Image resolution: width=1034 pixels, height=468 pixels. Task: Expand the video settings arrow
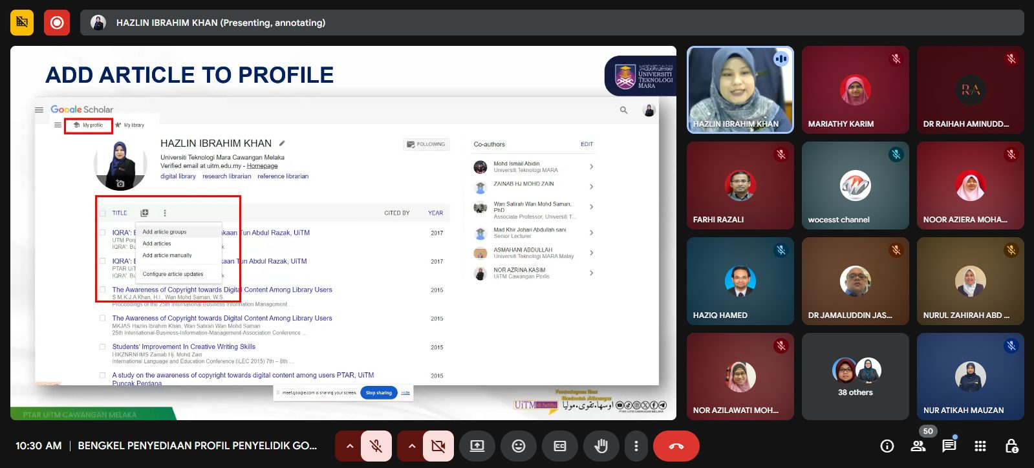tap(411, 446)
